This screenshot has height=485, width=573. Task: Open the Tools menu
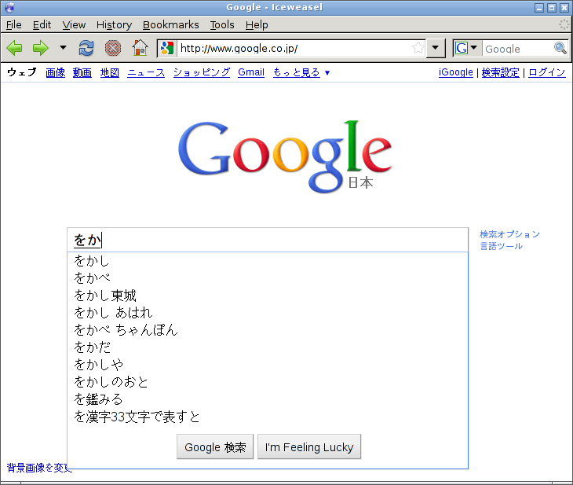pyautogui.click(x=222, y=25)
